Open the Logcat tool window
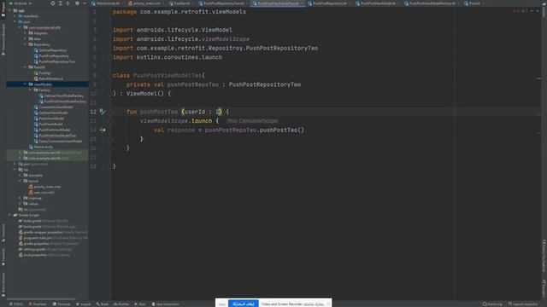The width and height of the screenshot is (547, 307). [84, 304]
